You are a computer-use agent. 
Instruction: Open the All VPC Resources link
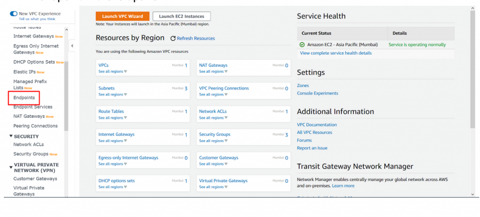click(x=315, y=132)
